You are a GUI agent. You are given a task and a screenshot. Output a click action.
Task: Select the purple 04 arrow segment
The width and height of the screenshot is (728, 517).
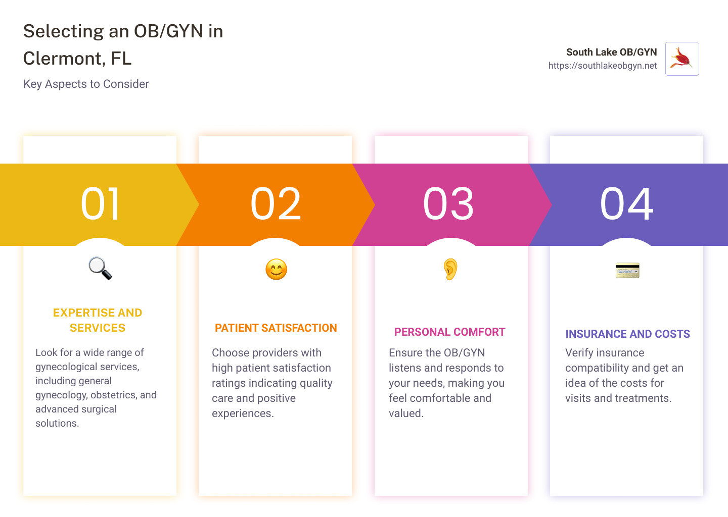click(627, 204)
